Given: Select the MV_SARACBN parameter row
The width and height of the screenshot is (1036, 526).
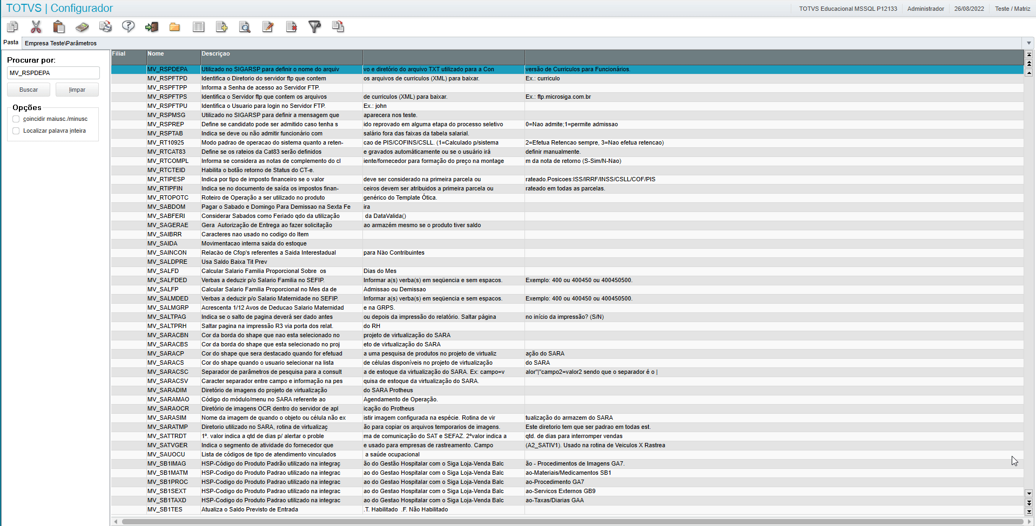Looking at the screenshot, I should click(x=567, y=336).
